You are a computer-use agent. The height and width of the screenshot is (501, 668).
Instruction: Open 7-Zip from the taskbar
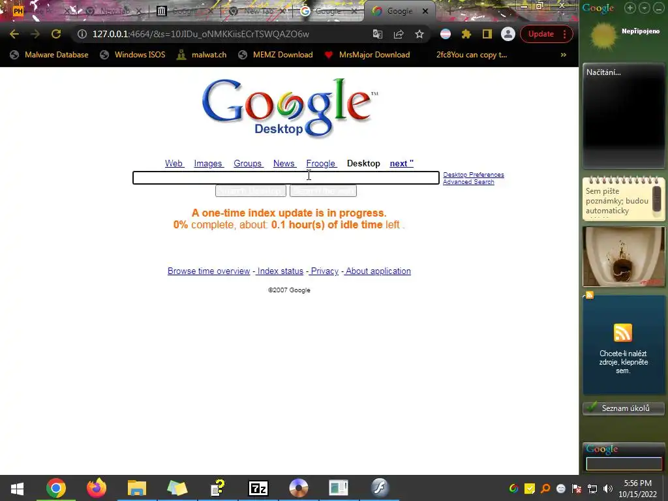click(258, 488)
